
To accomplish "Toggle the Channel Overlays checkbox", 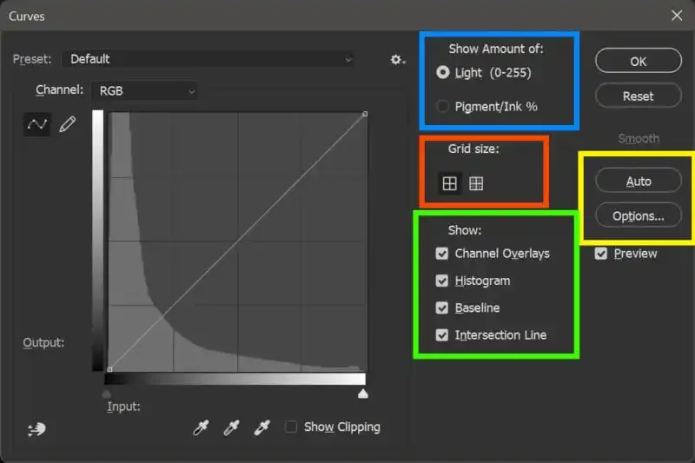I will [x=442, y=254].
